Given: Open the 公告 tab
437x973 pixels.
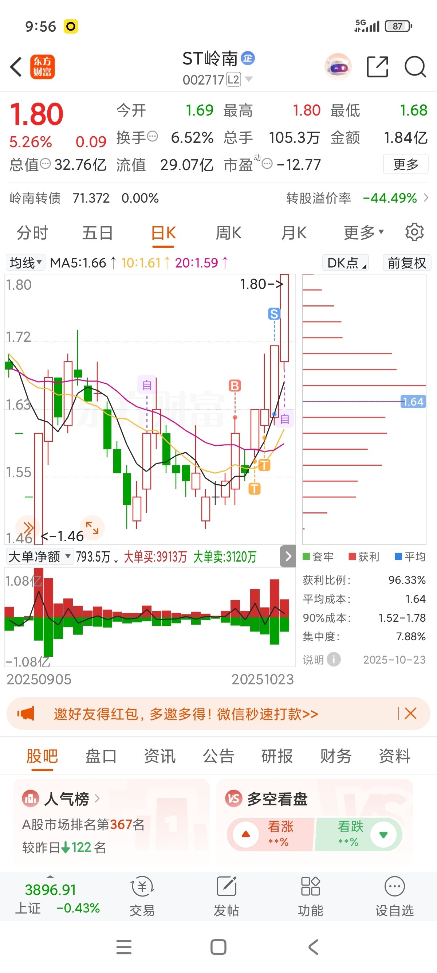Looking at the screenshot, I should pyautogui.click(x=219, y=756).
